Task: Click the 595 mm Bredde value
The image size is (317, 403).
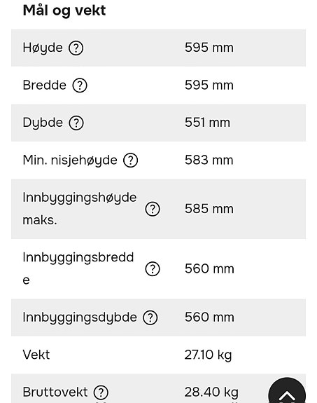Action: pos(209,85)
